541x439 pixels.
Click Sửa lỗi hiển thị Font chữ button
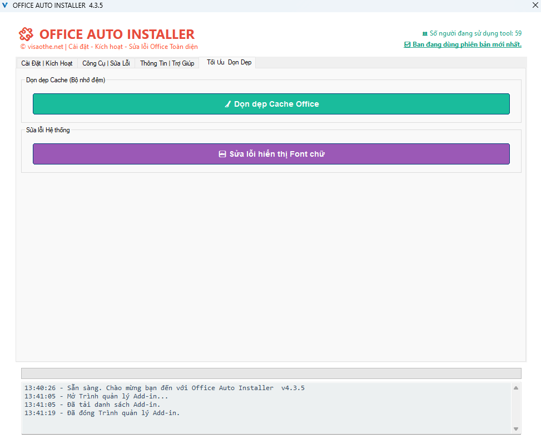271,154
